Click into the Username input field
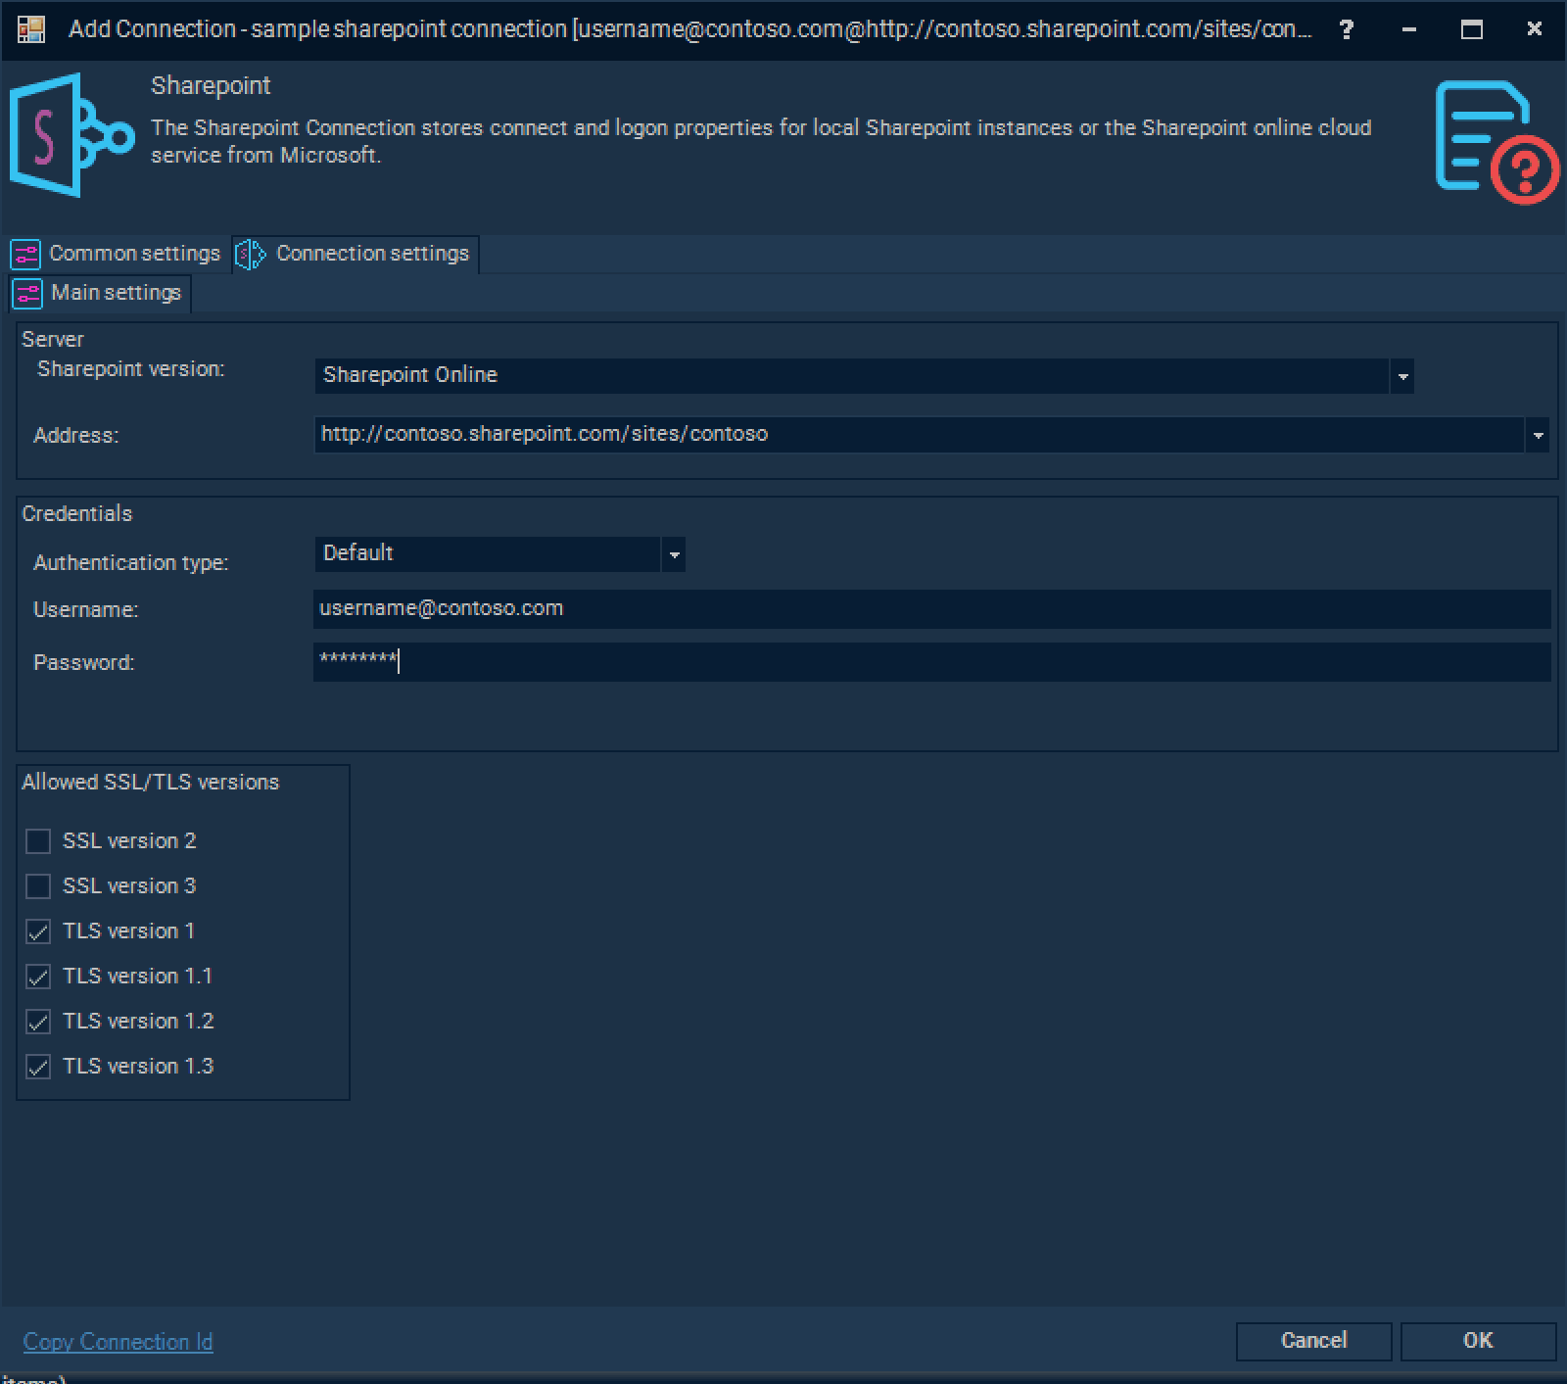This screenshot has width=1567, height=1384. (x=930, y=608)
